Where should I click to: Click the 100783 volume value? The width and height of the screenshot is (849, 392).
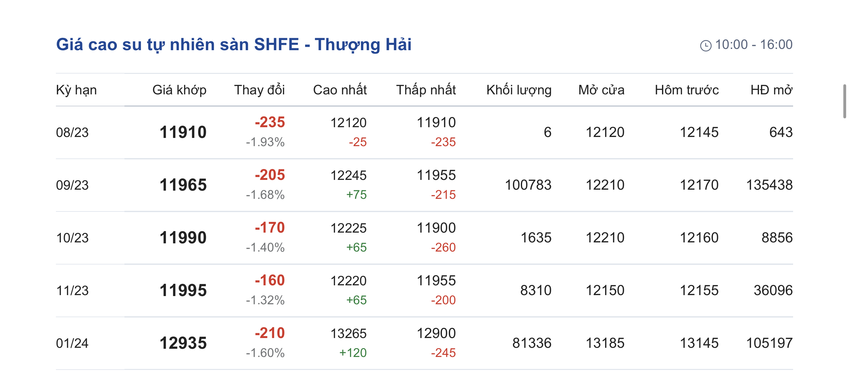pyautogui.click(x=528, y=185)
